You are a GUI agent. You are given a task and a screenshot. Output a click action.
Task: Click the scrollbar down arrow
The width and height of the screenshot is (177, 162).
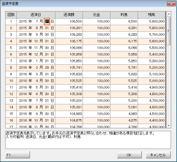point(169,126)
